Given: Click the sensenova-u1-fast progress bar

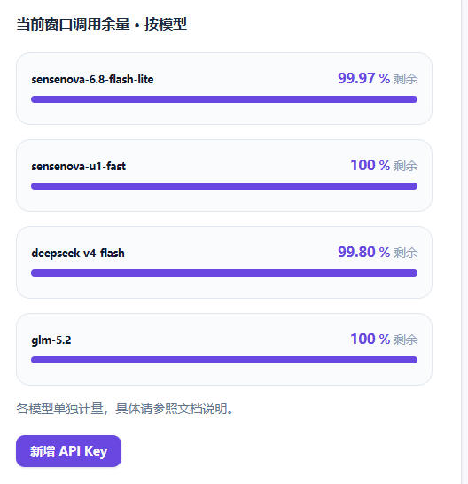Looking at the screenshot, I should click(224, 186).
